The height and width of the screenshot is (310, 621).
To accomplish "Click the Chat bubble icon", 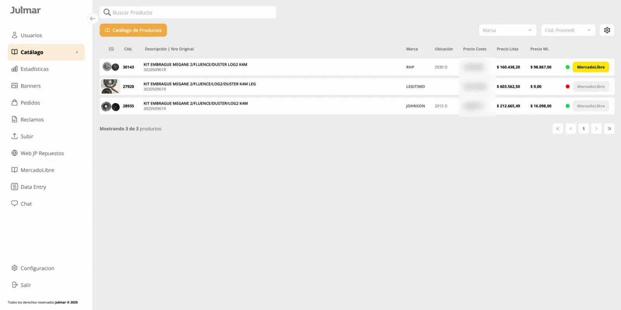I will [14, 203].
